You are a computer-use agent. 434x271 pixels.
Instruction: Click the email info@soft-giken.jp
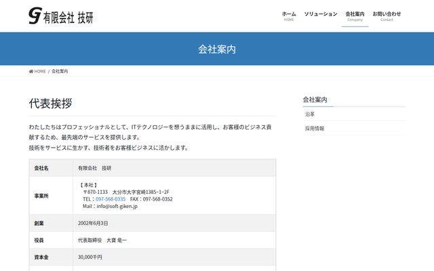(x=117, y=206)
